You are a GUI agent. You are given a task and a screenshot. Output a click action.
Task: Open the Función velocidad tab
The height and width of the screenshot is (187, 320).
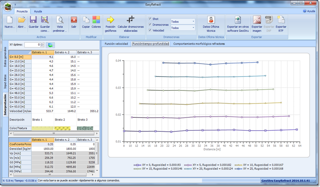coord(116,44)
